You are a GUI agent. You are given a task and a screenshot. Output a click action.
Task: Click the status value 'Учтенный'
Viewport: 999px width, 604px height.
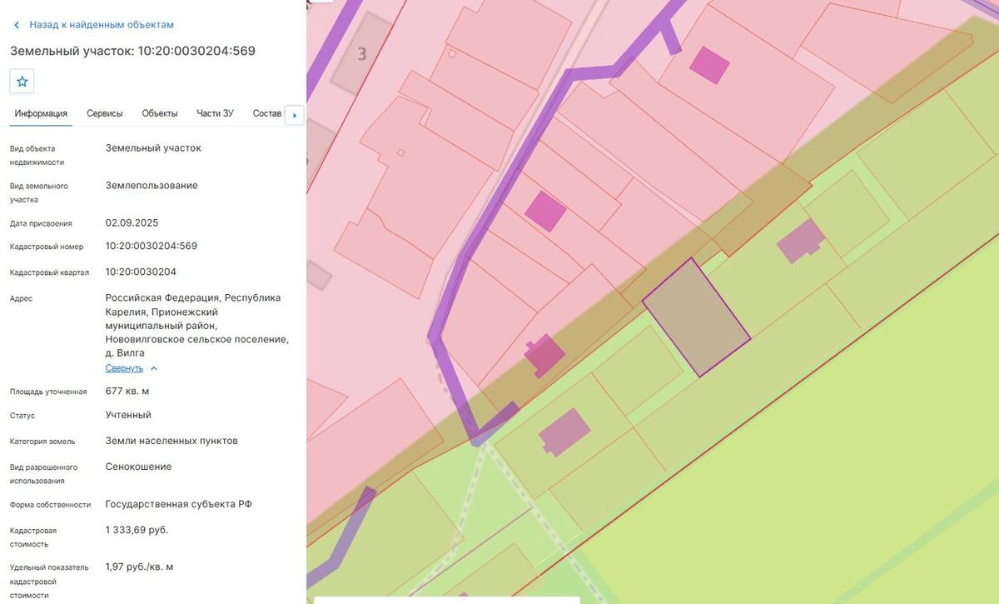tap(128, 415)
